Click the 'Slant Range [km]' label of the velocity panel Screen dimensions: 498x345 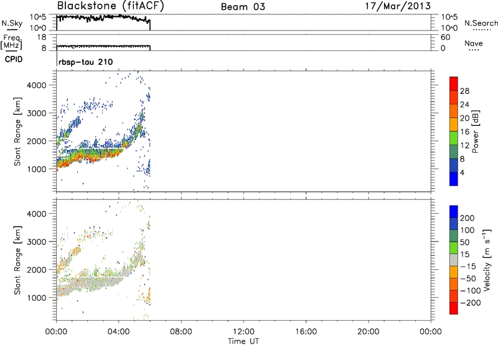pos(17,260)
